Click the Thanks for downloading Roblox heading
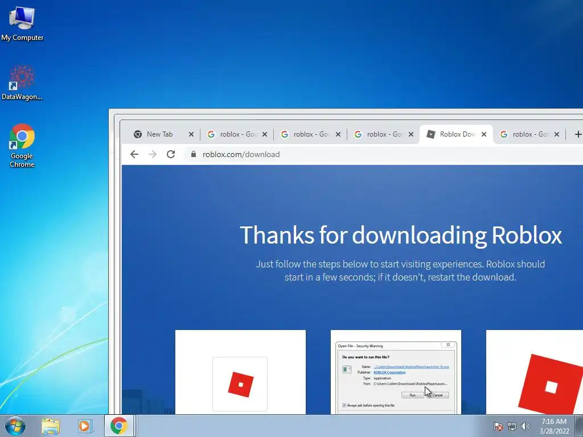Viewport: 583px width, 437px height. [x=400, y=235]
